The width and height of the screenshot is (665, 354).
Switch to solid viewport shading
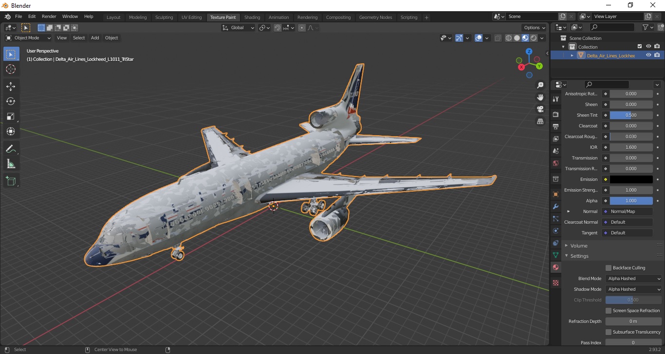coord(517,38)
